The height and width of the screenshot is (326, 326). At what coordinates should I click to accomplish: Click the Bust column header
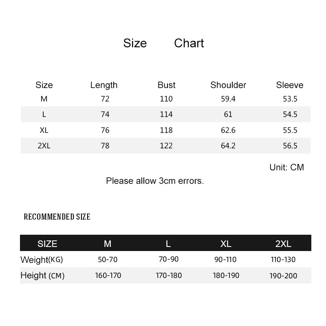[x=166, y=85]
